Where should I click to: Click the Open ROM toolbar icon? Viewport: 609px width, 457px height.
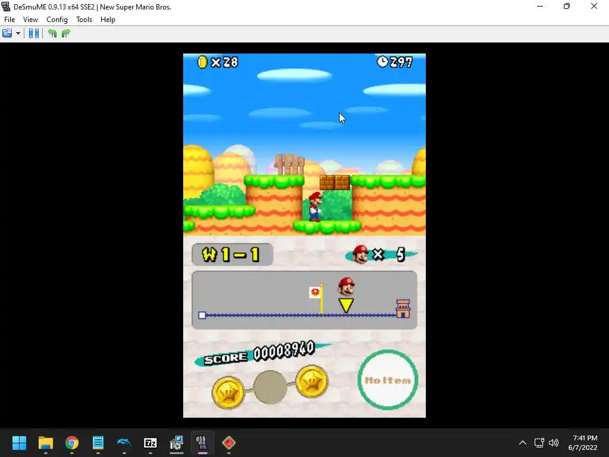coord(7,33)
